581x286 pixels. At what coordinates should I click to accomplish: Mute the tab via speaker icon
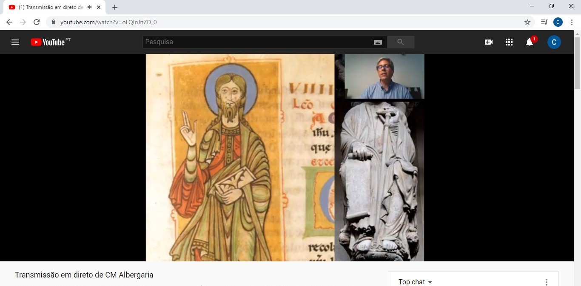(90, 7)
